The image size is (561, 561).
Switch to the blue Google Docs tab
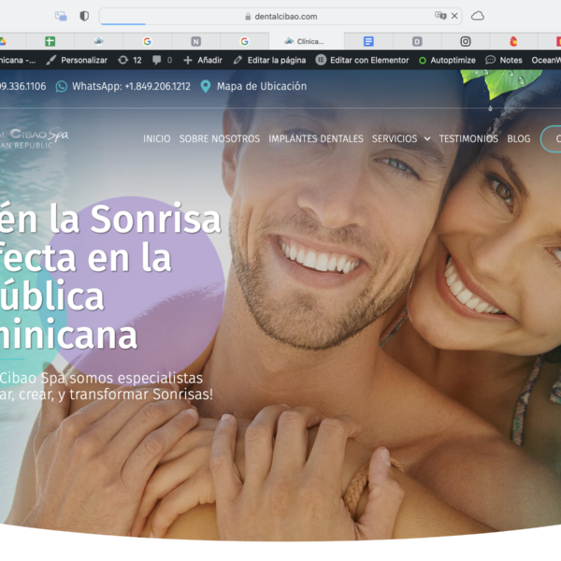tap(368, 41)
